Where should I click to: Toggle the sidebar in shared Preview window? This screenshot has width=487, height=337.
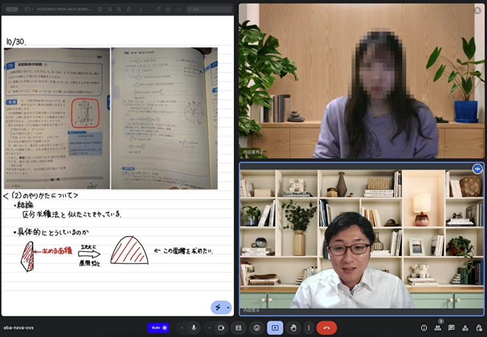click(27, 9)
